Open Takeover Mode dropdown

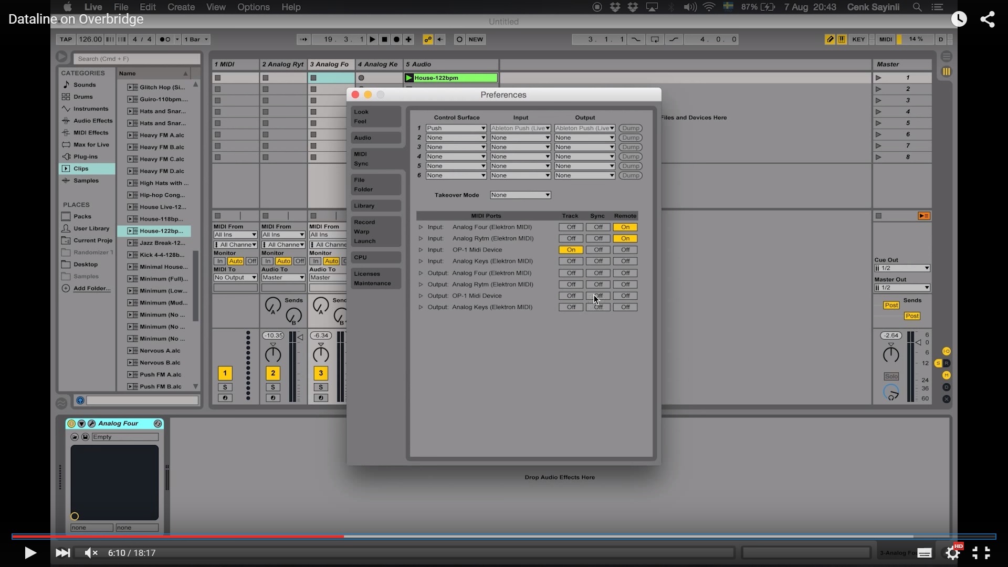tap(520, 195)
